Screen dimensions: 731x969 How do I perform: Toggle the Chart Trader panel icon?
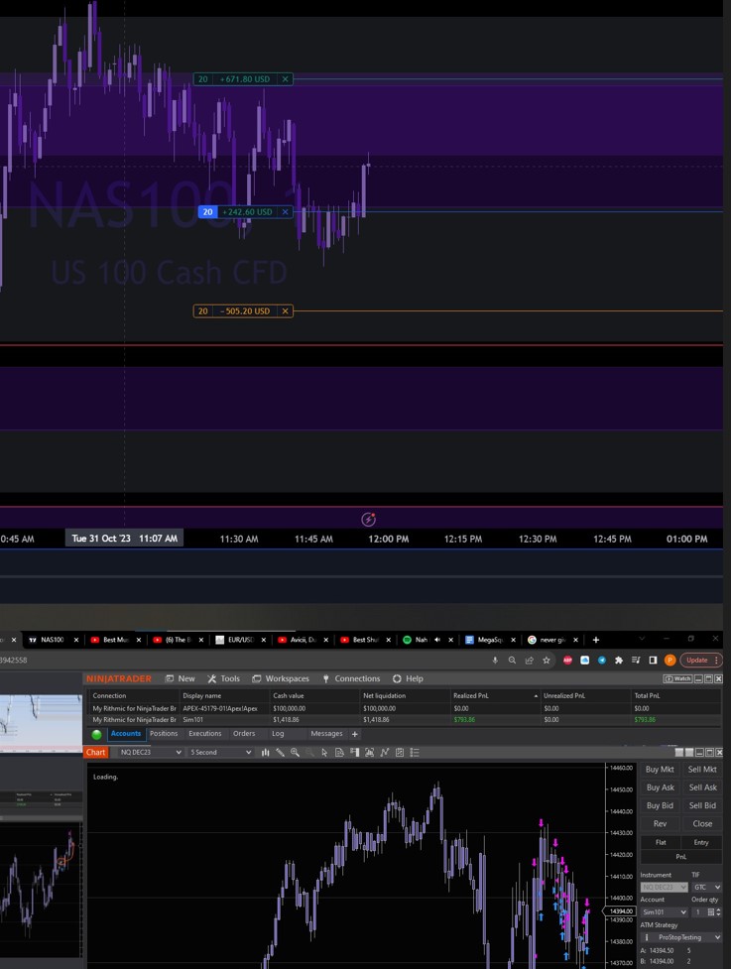[354, 752]
